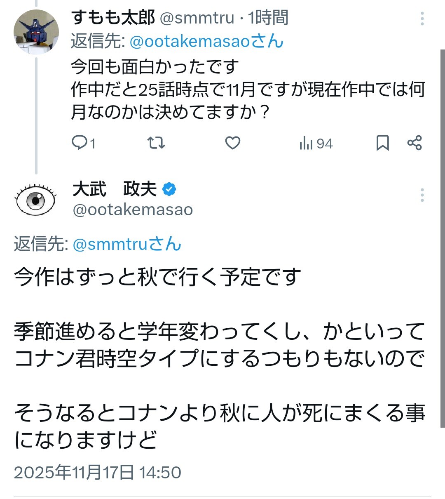445x499 pixels.
Task: View the analytics showing 94 views
Action: coord(316,144)
